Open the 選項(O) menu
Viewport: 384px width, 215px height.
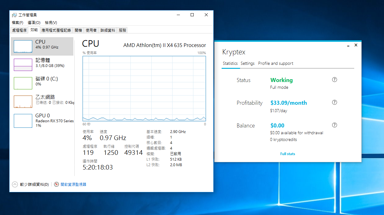(x=34, y=23)
